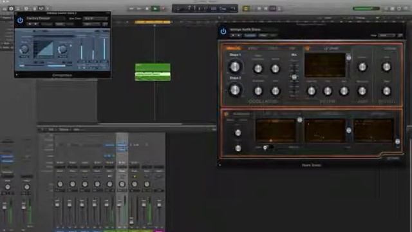Click the yellow cycle range in ruler
Viewport: 412px width, 232px height.
[x=153, y=22]
